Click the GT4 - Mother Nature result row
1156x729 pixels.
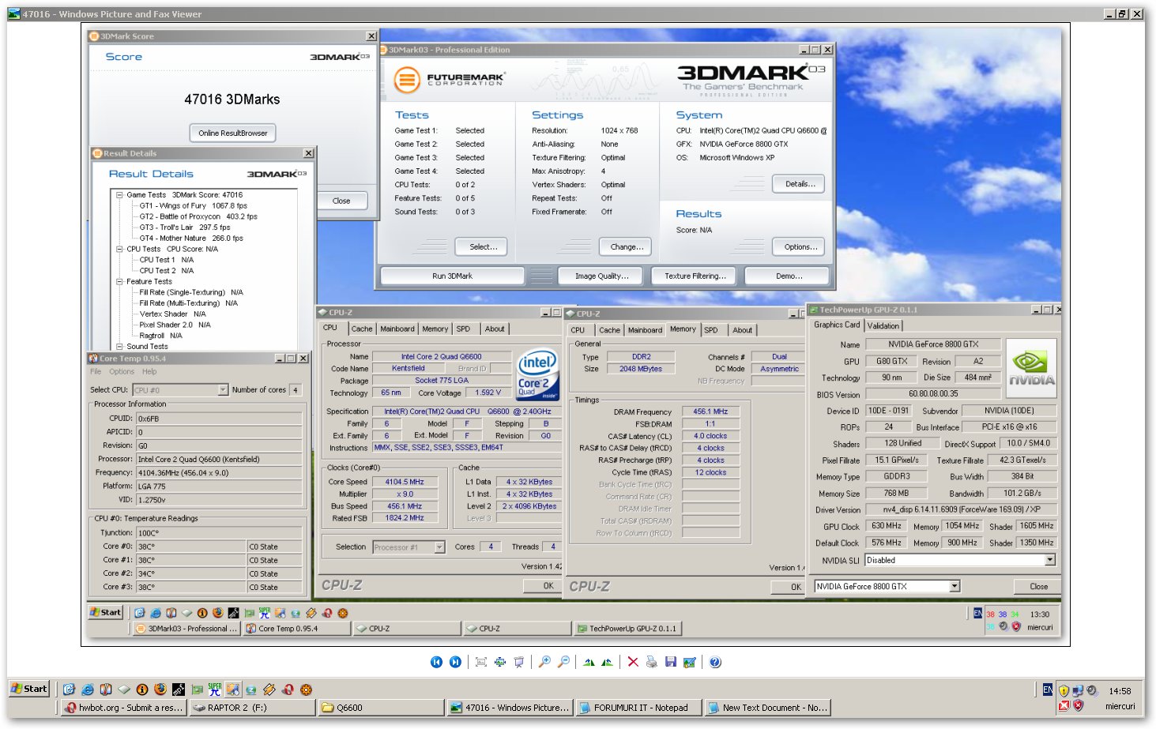(x=191, y=238)
